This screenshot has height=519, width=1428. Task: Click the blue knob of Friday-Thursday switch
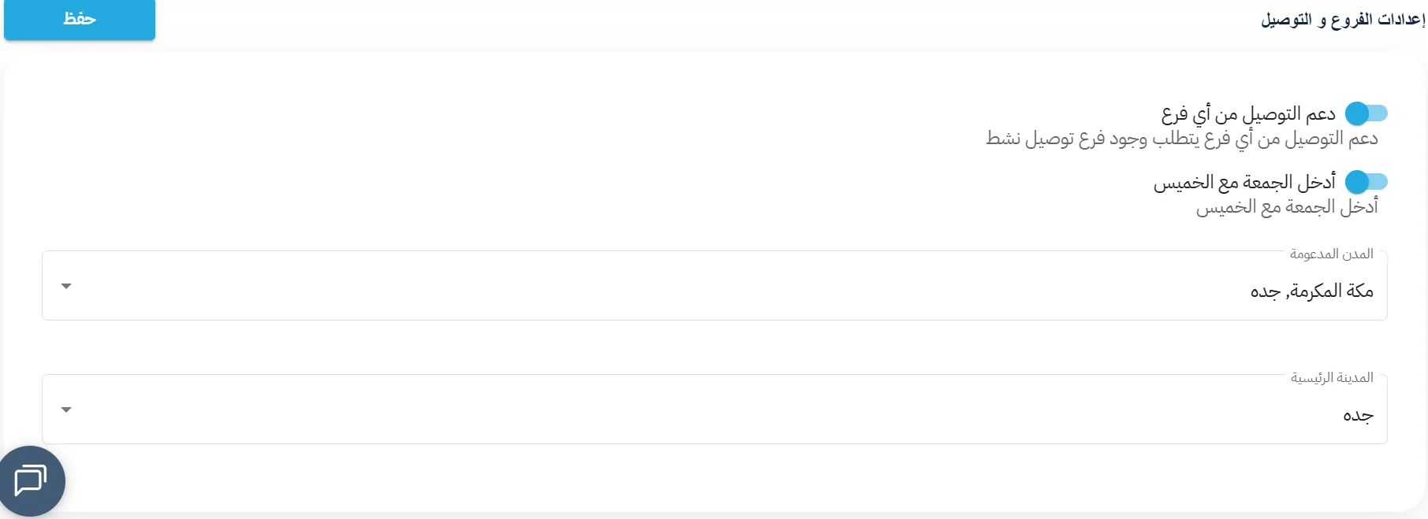pos(1357,182)
